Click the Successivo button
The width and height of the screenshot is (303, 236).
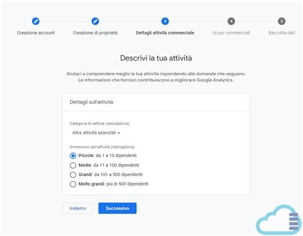coord(118,208)
